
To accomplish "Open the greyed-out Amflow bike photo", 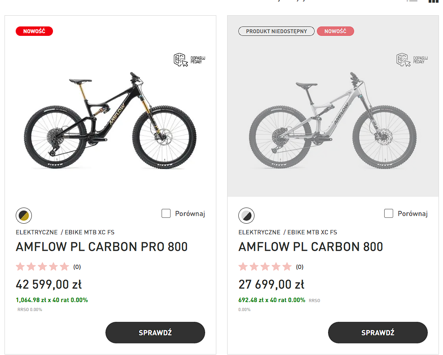I will [333, 120].
